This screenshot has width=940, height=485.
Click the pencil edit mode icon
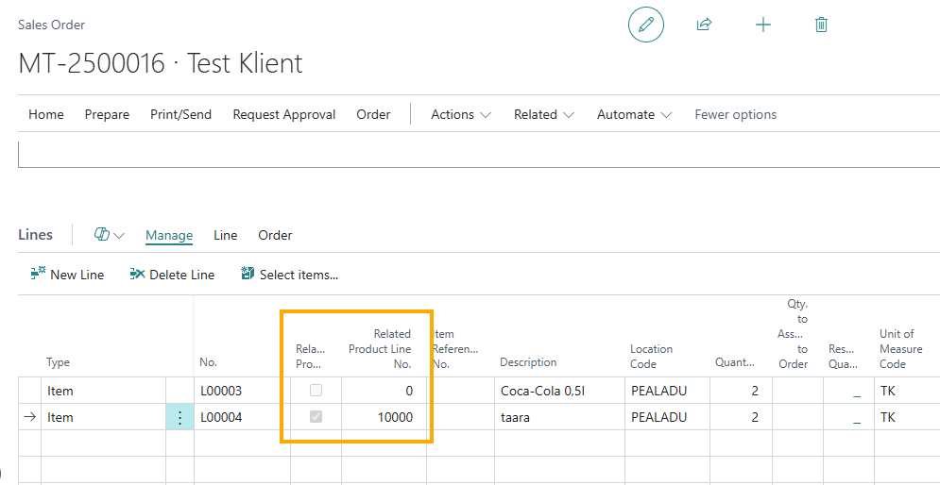pyautogui.click(x=645, y=25)
